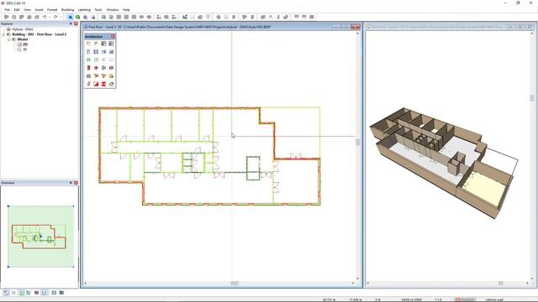Screen dimensions: 538x302
Task: Click the 2D window vertical scrollbar thumb
Action: tap(357, 142)
